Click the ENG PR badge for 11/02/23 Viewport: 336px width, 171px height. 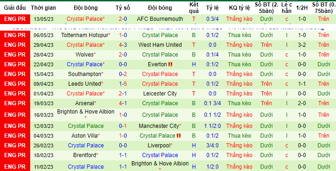15,166
